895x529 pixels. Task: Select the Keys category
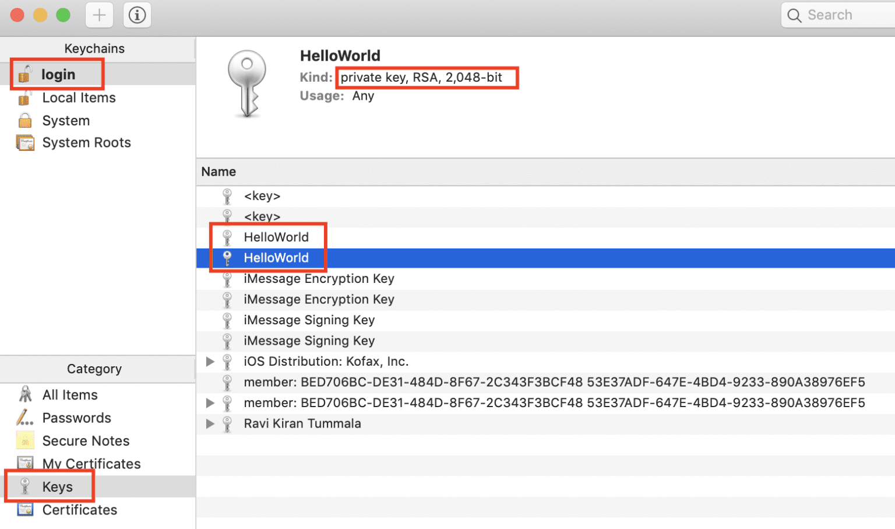click(57, 487)
